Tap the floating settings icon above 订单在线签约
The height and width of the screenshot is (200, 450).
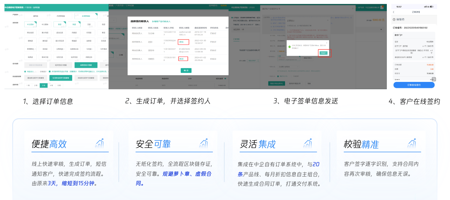(434, 79)
